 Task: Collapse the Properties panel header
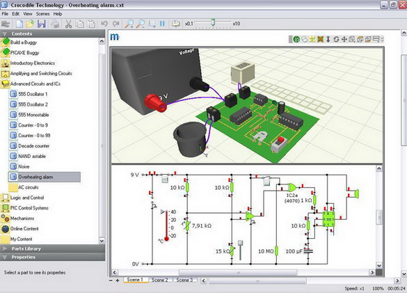point(52,257)
